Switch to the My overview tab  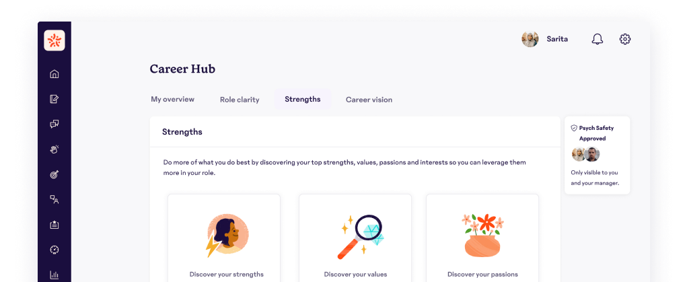tap(173, 99)
